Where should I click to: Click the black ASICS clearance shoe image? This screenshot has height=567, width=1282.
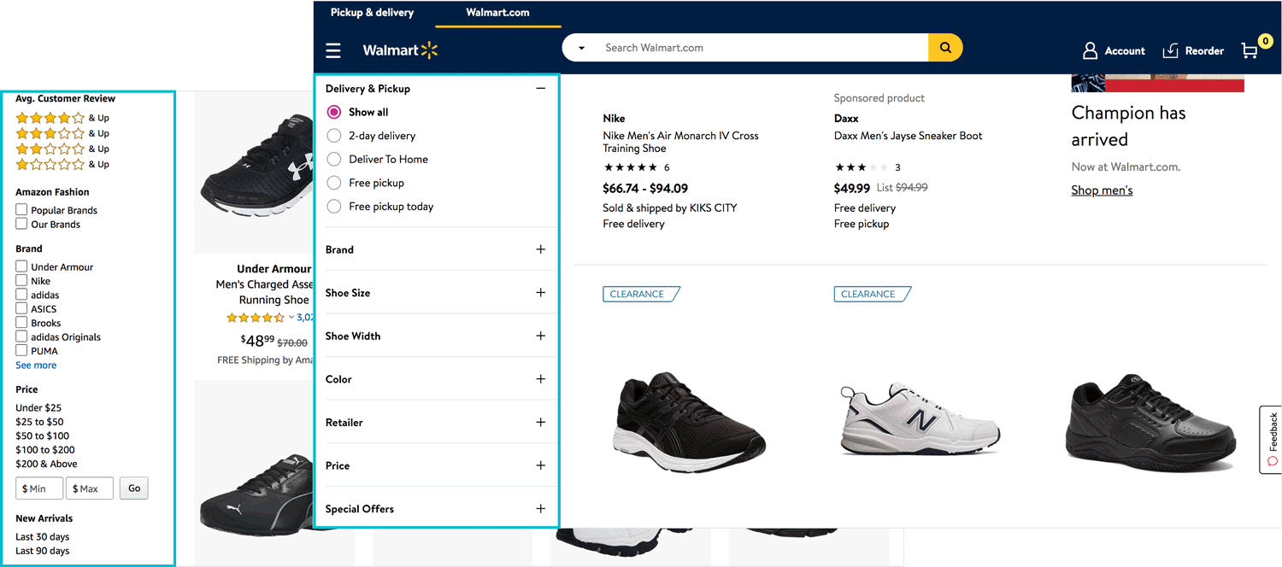coord(690,424)
